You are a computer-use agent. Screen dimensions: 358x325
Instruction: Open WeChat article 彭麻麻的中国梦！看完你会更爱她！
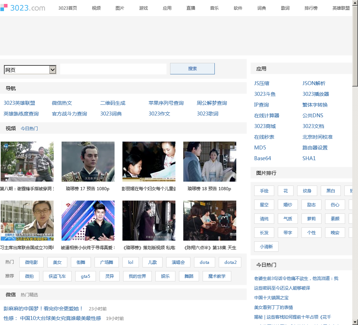[43, 309]
